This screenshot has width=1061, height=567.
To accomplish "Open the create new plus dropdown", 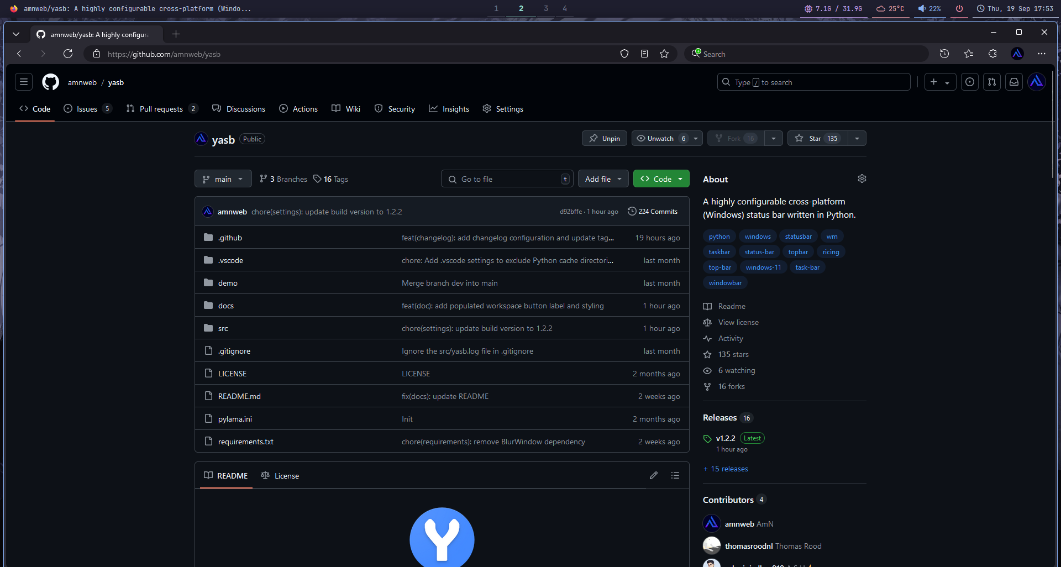I will coord(941,82).
